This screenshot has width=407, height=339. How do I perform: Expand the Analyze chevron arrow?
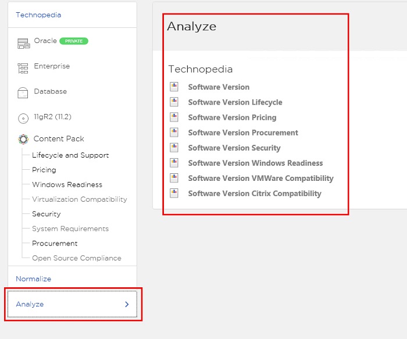[127, 304]
